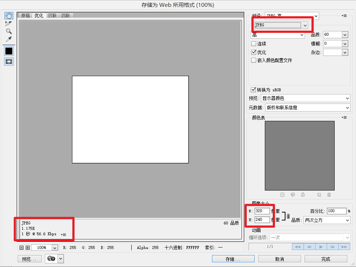Click the gray color table area
Screen dimensions: 356x267
click(x=300, y=156)
